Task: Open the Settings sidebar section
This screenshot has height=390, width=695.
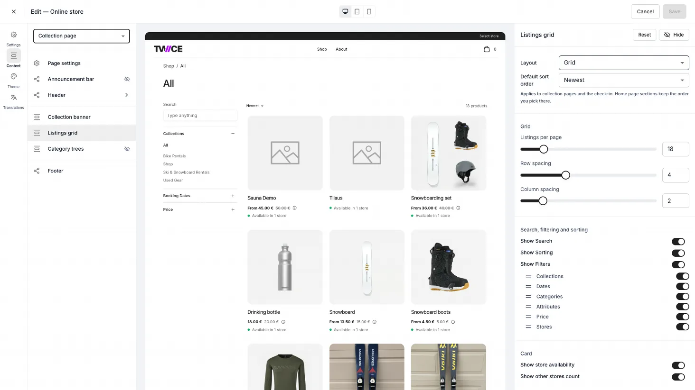Action: [x=14, y=38]
